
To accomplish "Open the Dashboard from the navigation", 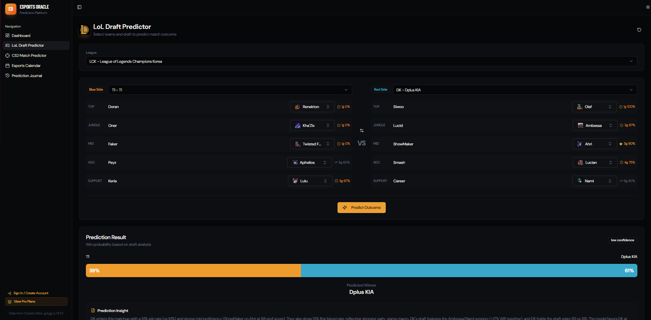I will click(x=21, y=36).
